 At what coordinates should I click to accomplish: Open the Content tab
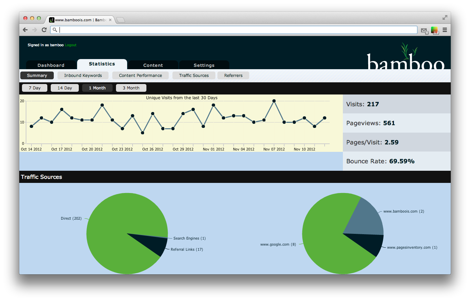[x=153, y=65]
